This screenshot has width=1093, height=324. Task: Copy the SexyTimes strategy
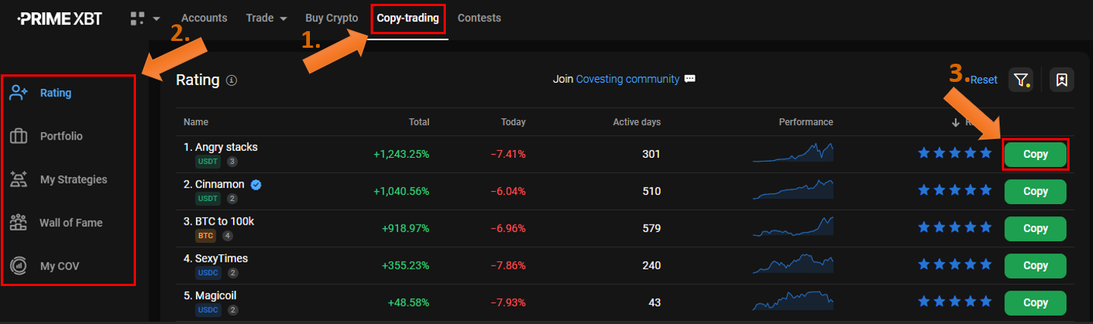[x=1035, y=266]
